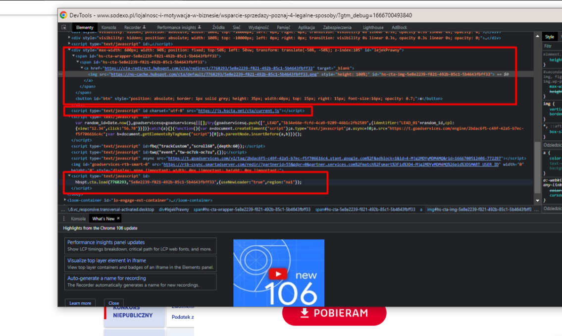This screenshot has width=562, height=336.
Task: Open the Lighthouse tab
Action: (x=373, y=27)
